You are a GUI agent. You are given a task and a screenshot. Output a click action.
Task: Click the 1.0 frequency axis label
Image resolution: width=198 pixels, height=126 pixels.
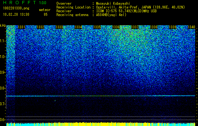3,57
